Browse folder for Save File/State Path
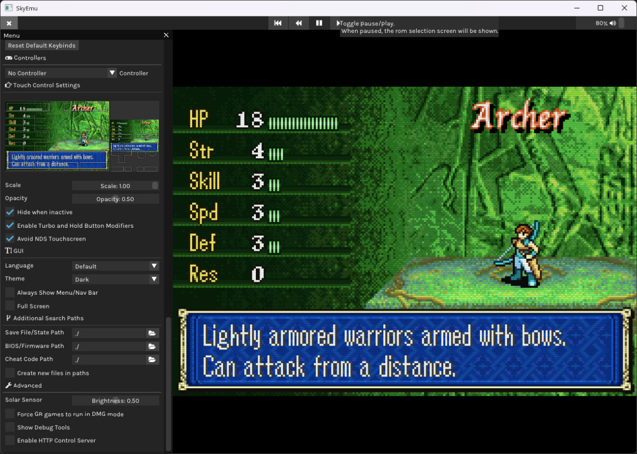This screenshot has height=454, width=637. point(152,333)
